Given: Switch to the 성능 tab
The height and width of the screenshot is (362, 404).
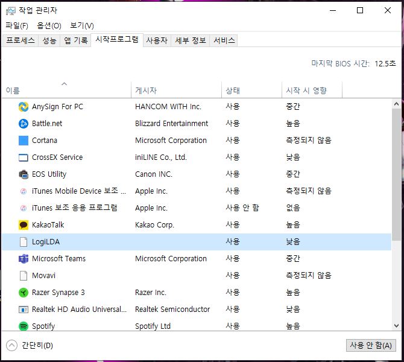Looking at the screenshot, I should click(x=49, y=40).
